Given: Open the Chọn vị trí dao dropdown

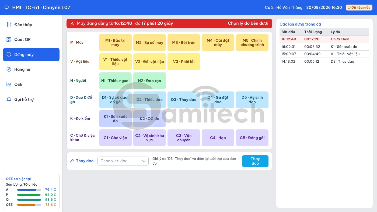Looking at the screenshot, I should point(123,161).
